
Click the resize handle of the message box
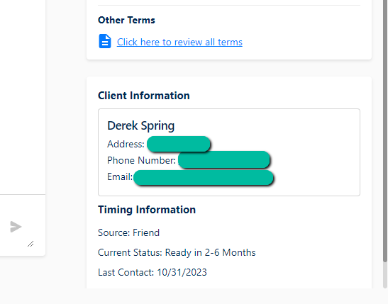click(31, 244)
